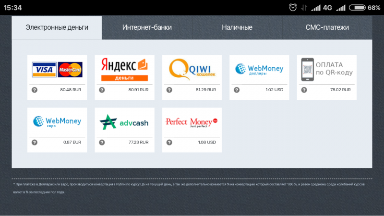
Task: Click the 80.48 RUR rate
Action: [71, 90]
